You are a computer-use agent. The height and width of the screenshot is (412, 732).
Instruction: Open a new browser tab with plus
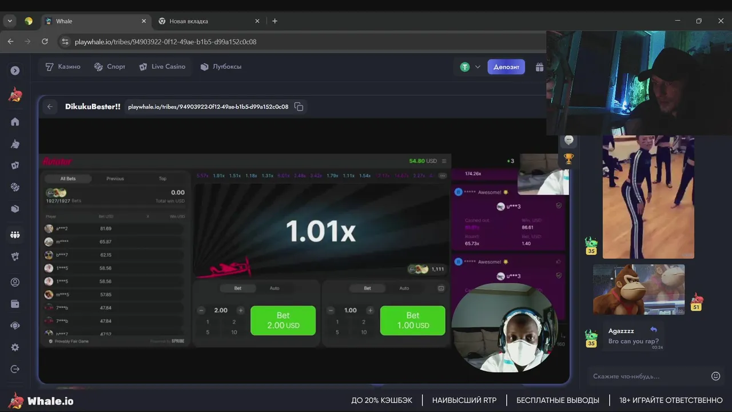[x=274, y=21]
